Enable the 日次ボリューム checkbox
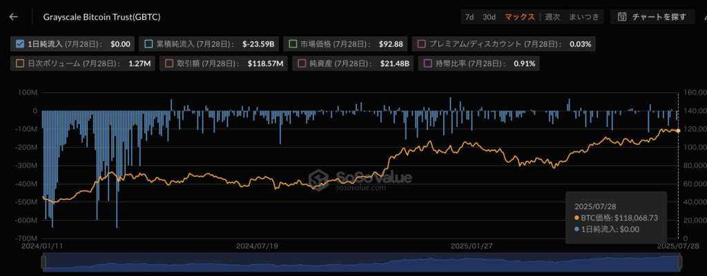Image resolution: width=707 pixels, height=276 pixels. (20, 63)
